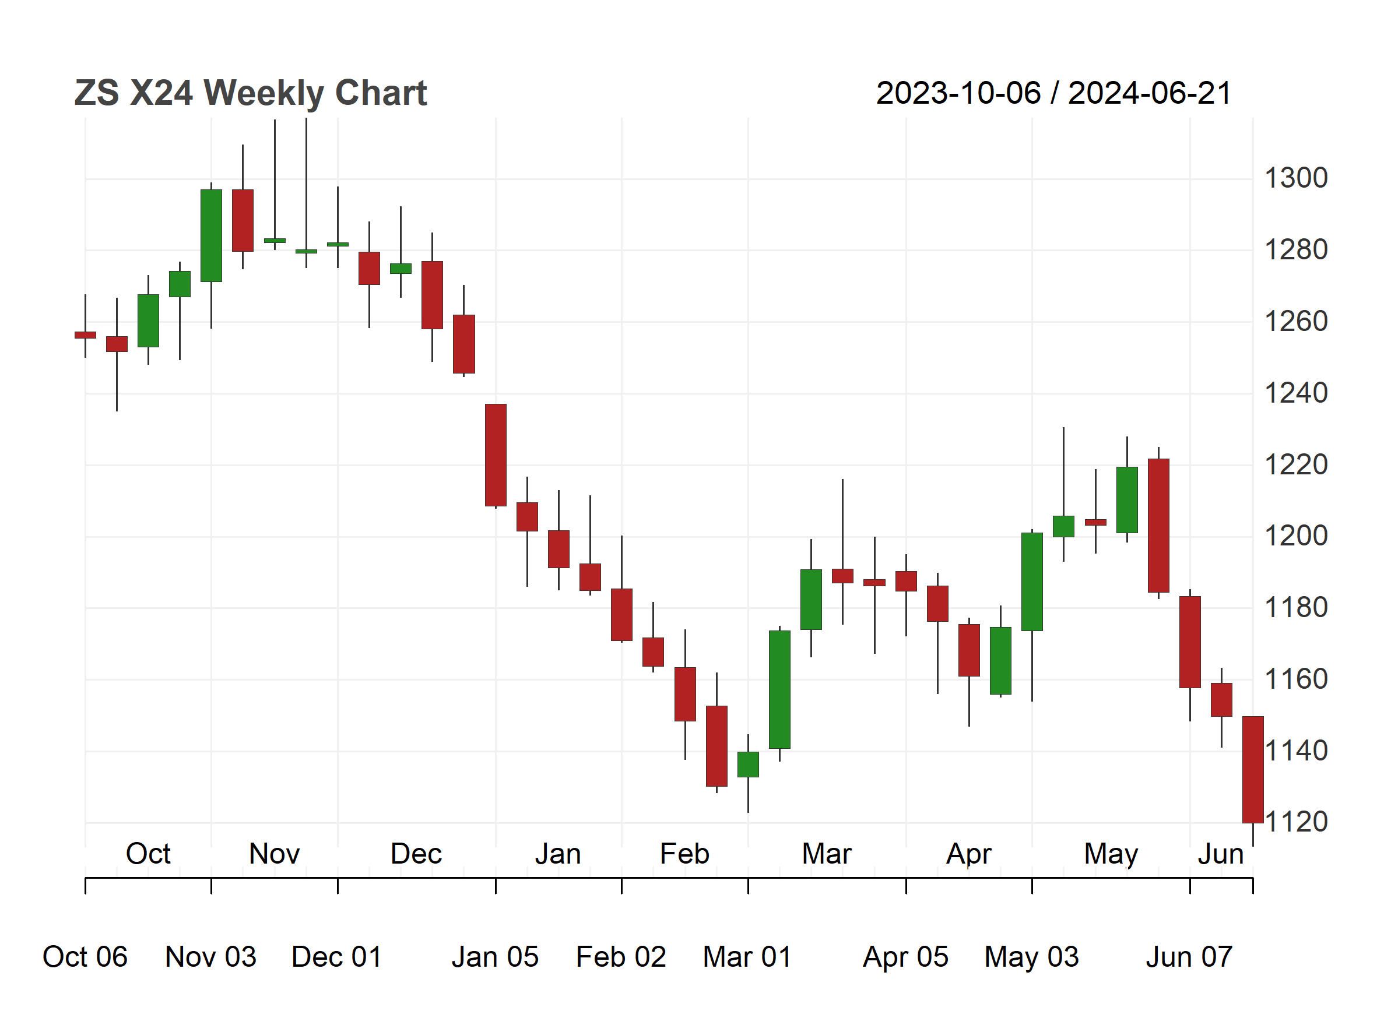
Task: Click the 1200 price axis label
Action: point(1296,536)
